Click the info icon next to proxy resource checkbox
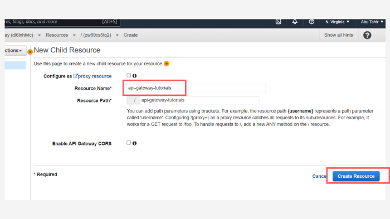390x219 pixels. point(135,76)
